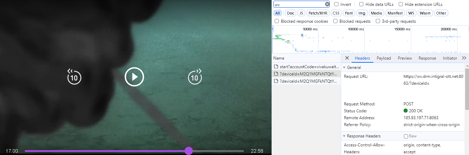Click the details pane vertical scrollbar
469x155 pixels.
467,89
